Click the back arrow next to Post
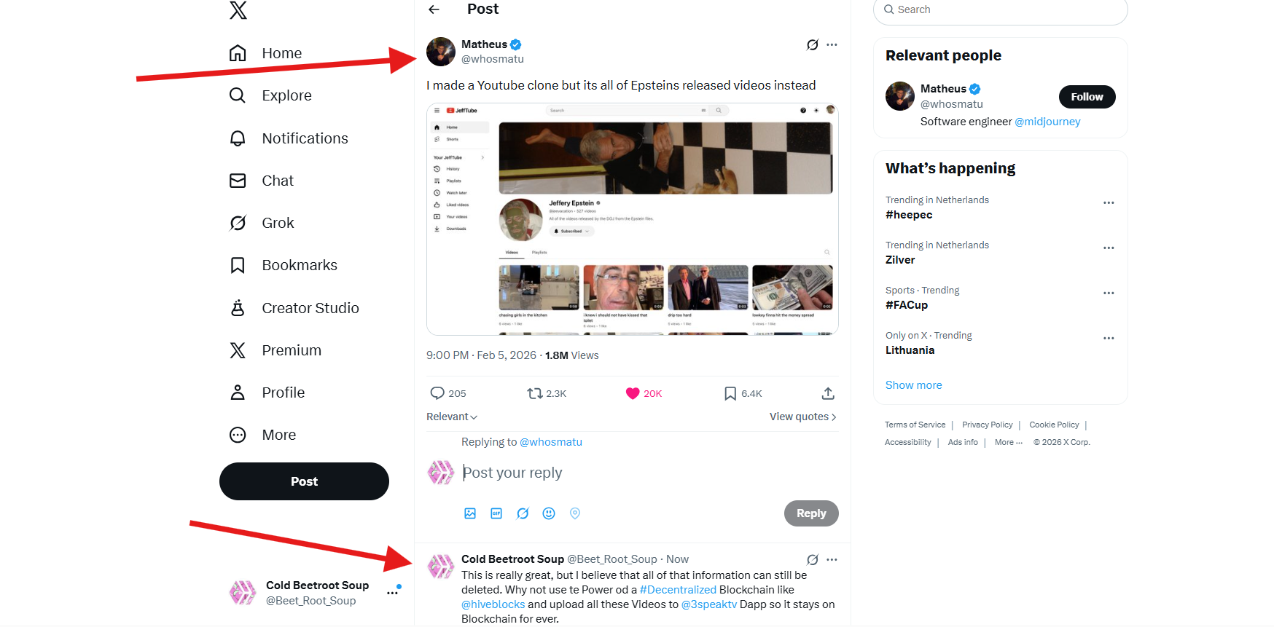Image resolution: width=1274 pixels, height=627 pixels. click(434, 9)
